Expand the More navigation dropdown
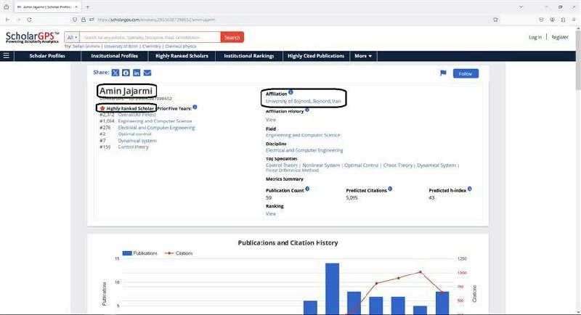The width and height of the screenshot is (581, 315). pyautogui.click(x=363, y=56)
